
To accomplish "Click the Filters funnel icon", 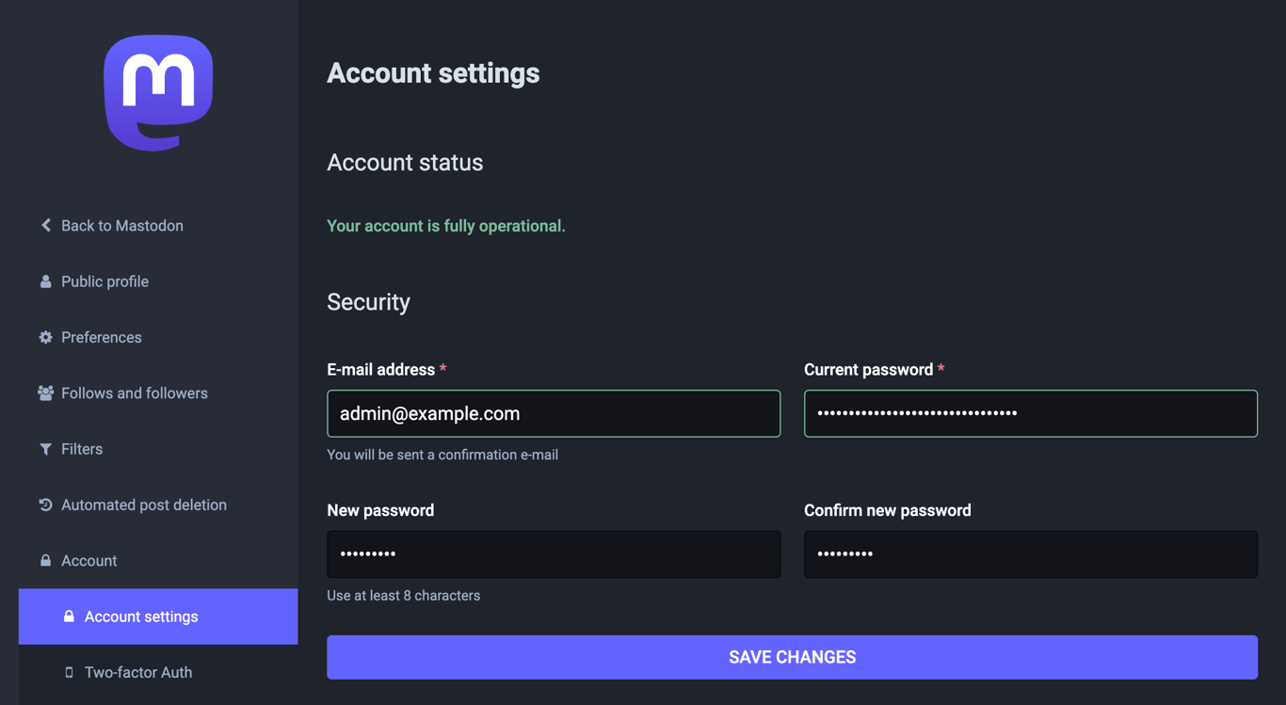I will coord(46,449).
